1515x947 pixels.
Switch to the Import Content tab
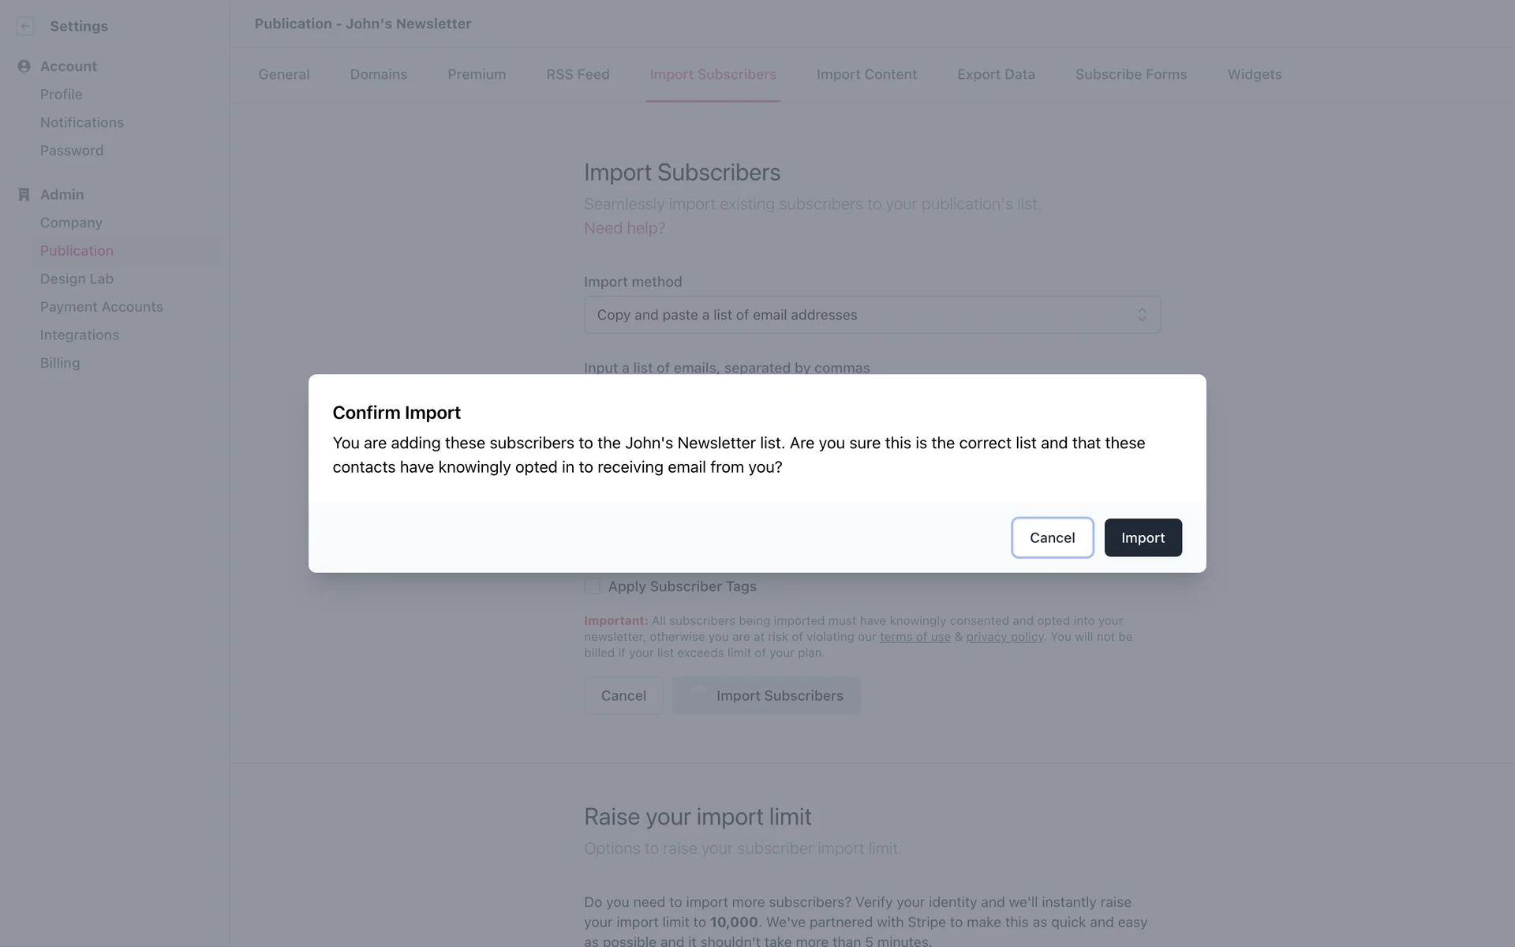(866, 74)
